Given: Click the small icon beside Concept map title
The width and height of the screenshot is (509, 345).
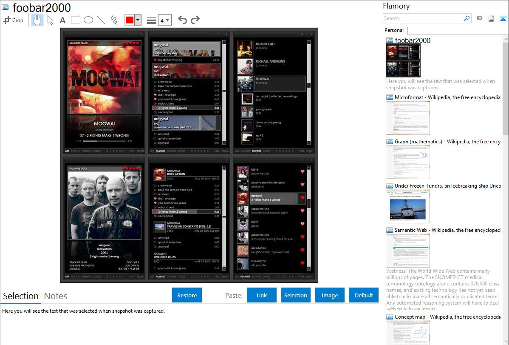Looking at the screenshot, I should tap(390, 317).
